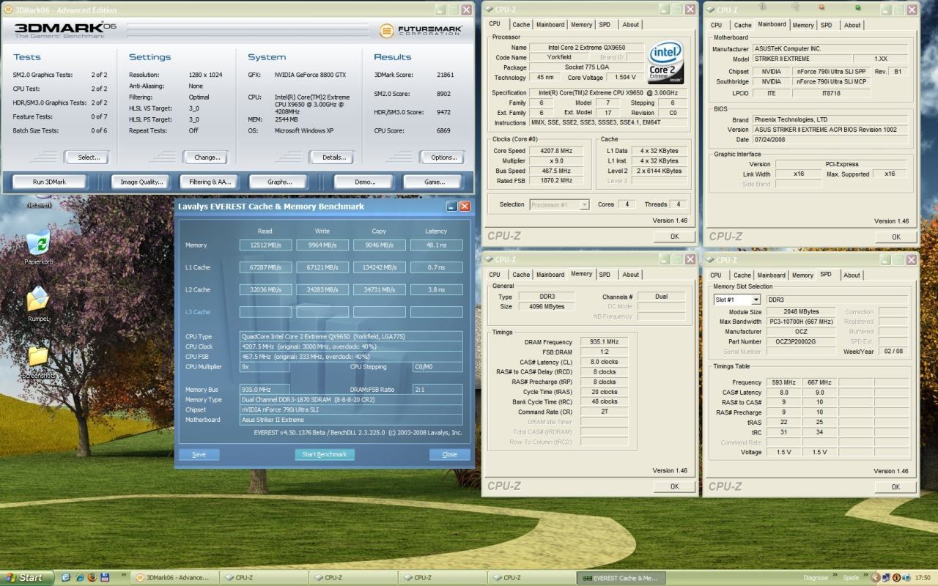Open system Details... in 3DMark06
The width and height of the screenshot is (938, 586).
click(333, 157)
